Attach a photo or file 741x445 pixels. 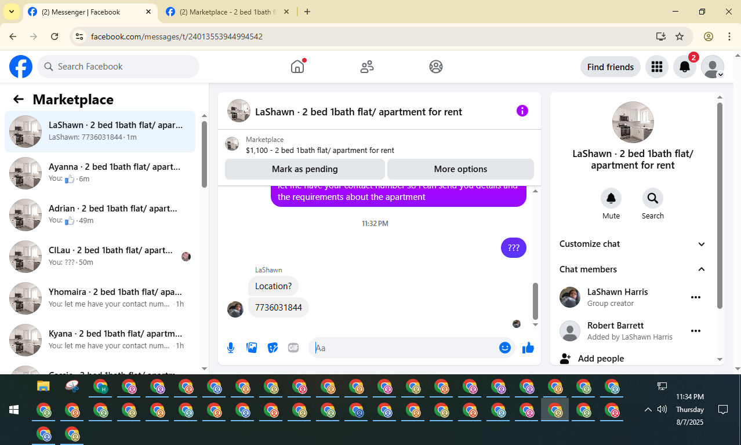coord(252,348)
